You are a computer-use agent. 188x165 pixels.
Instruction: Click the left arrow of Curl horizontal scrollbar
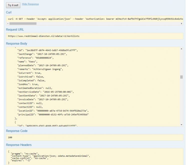8,23
